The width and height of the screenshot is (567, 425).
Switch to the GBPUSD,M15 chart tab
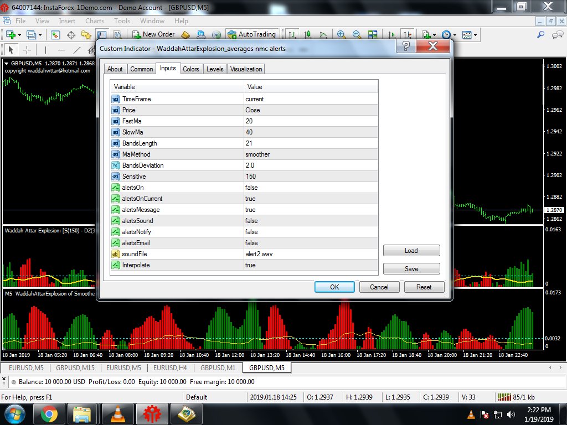pyautogui.click(x=75, y=368)
